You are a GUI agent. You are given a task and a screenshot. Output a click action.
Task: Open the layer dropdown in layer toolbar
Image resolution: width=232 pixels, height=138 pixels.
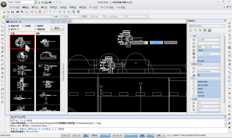coord(53,17)
